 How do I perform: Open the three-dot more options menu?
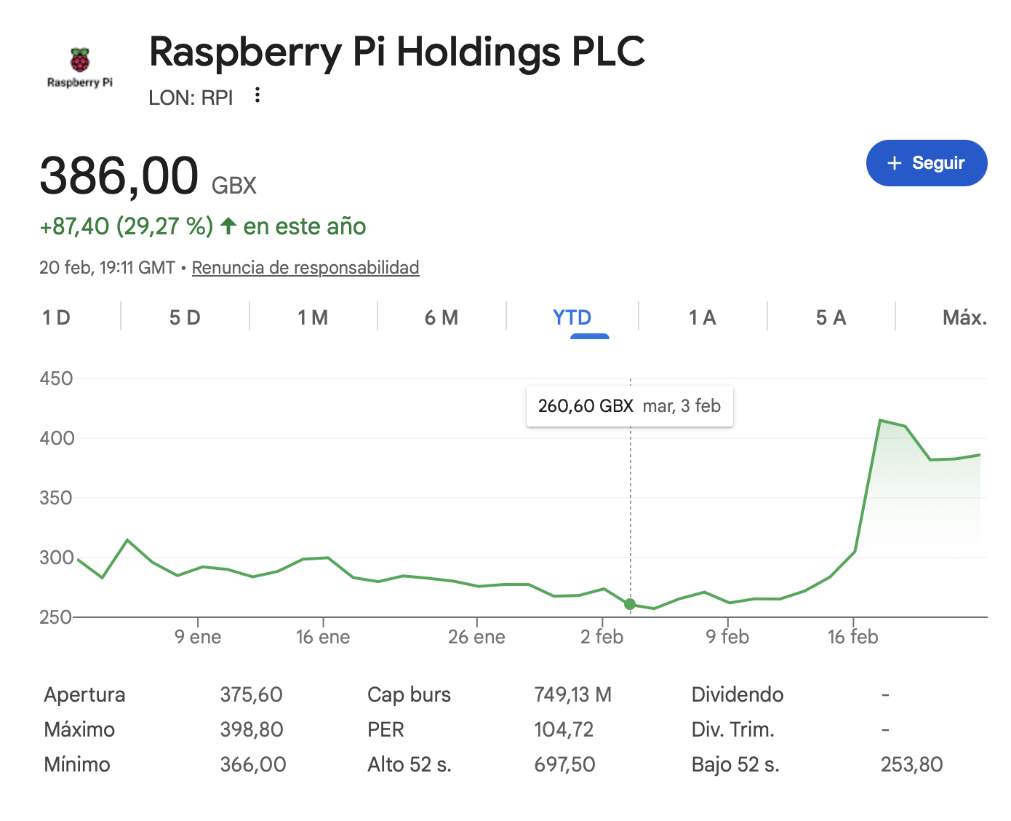coord(257,95)
